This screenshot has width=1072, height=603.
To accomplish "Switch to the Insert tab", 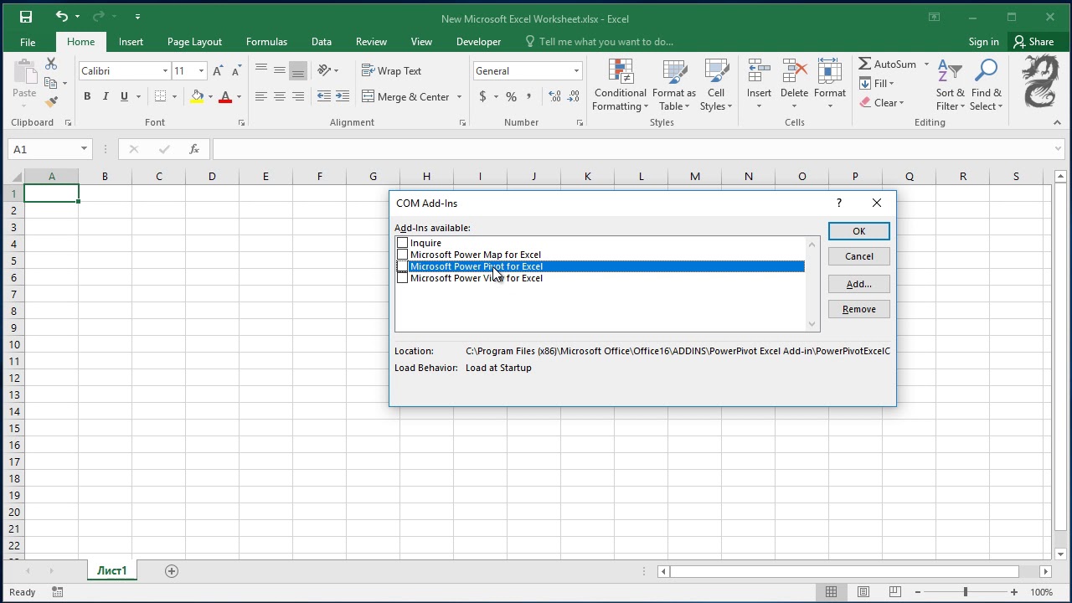I will point(131,42).
